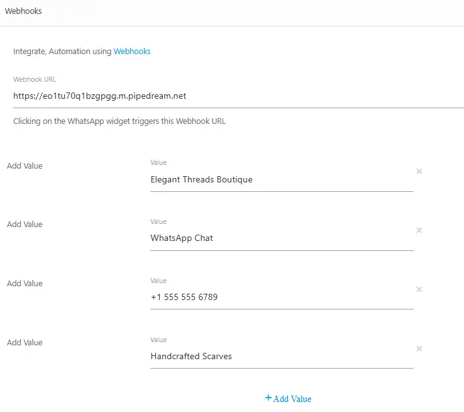
Task: Delete the Handcrafted Scarves value row
Action: 419,348
